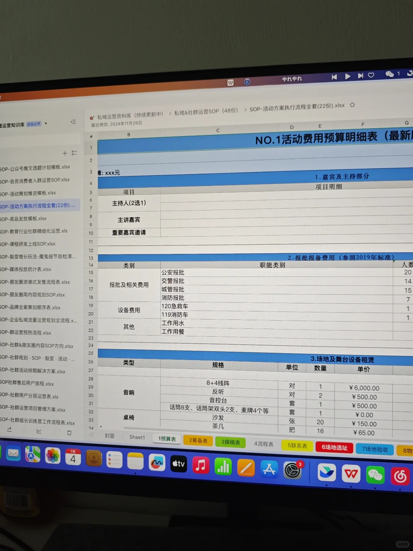The height and width of the screenshot is (551, 413).
Task: Open the 6场地选址 sheet tab
Action: coord(333,447)
